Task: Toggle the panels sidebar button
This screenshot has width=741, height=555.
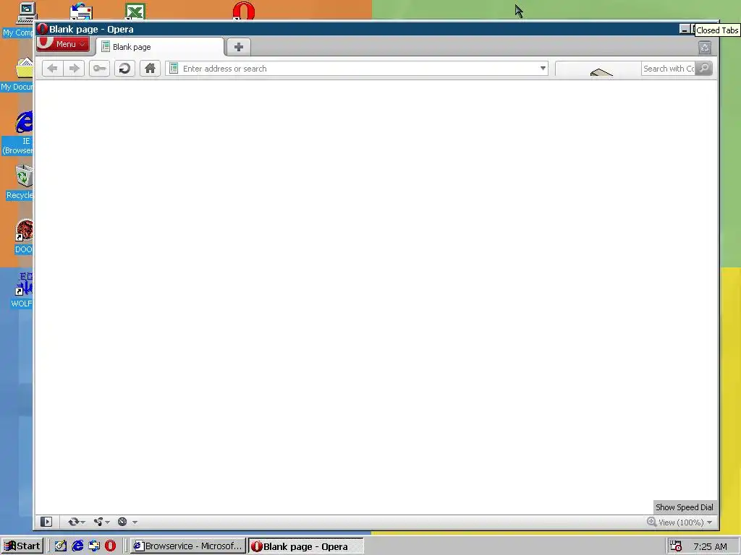Action: [x=46, y=522]
